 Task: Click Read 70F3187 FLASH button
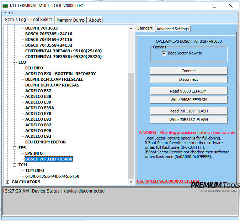pyautogui.click(x=189, y=111)
